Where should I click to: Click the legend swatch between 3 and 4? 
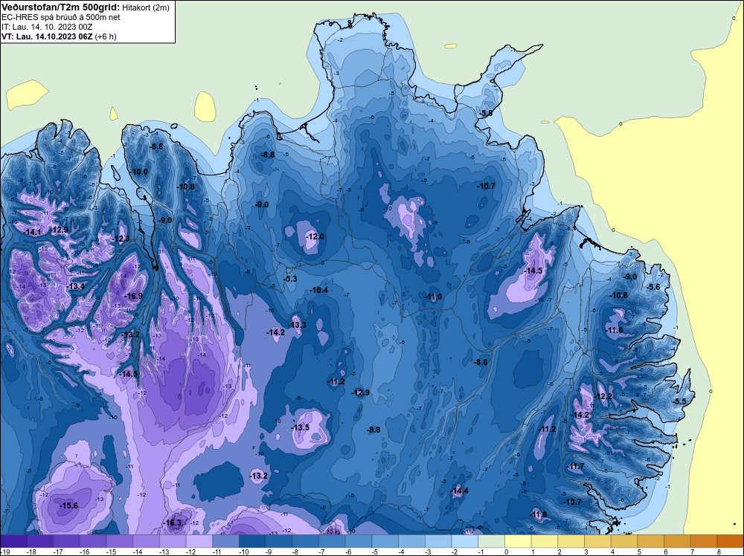coord(598,540)
